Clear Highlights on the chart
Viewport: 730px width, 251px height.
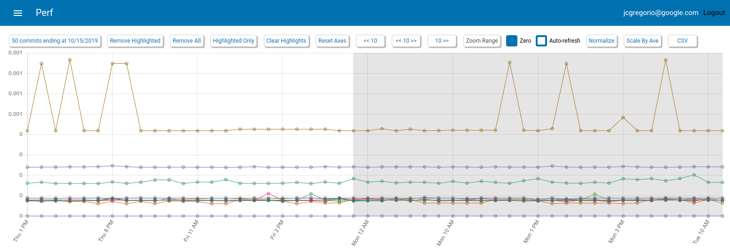pos(286,41)
